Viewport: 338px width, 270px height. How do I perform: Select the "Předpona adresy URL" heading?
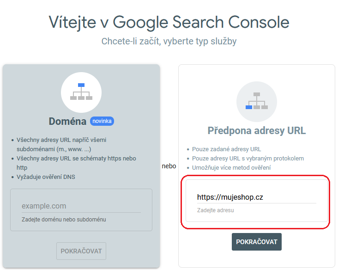click(257, 130)
